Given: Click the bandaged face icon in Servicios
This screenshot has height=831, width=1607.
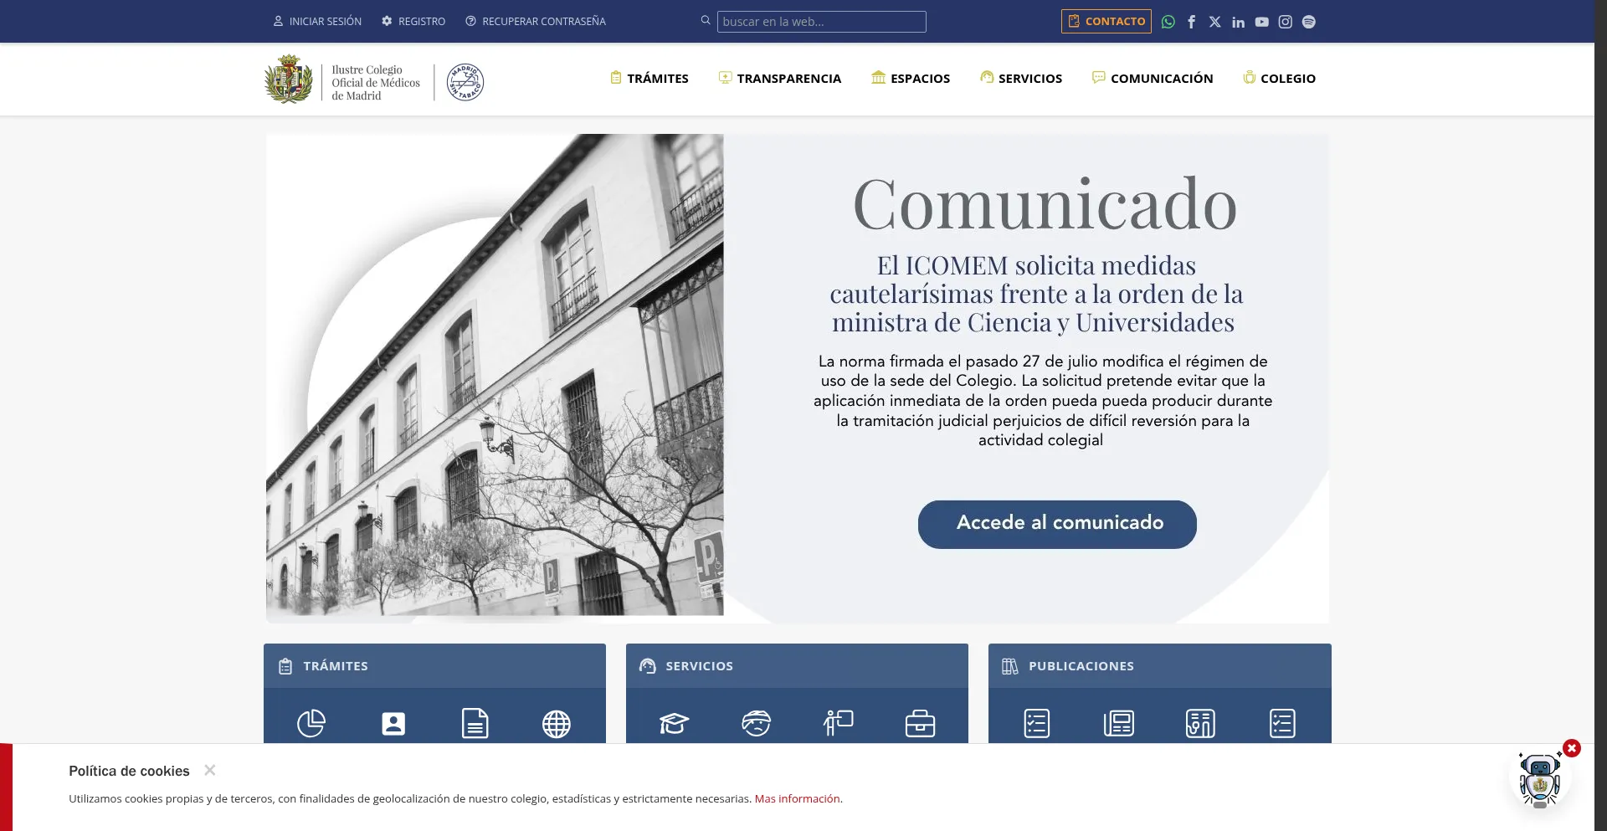Looking at the screenshot, I should tap(756, 723).
